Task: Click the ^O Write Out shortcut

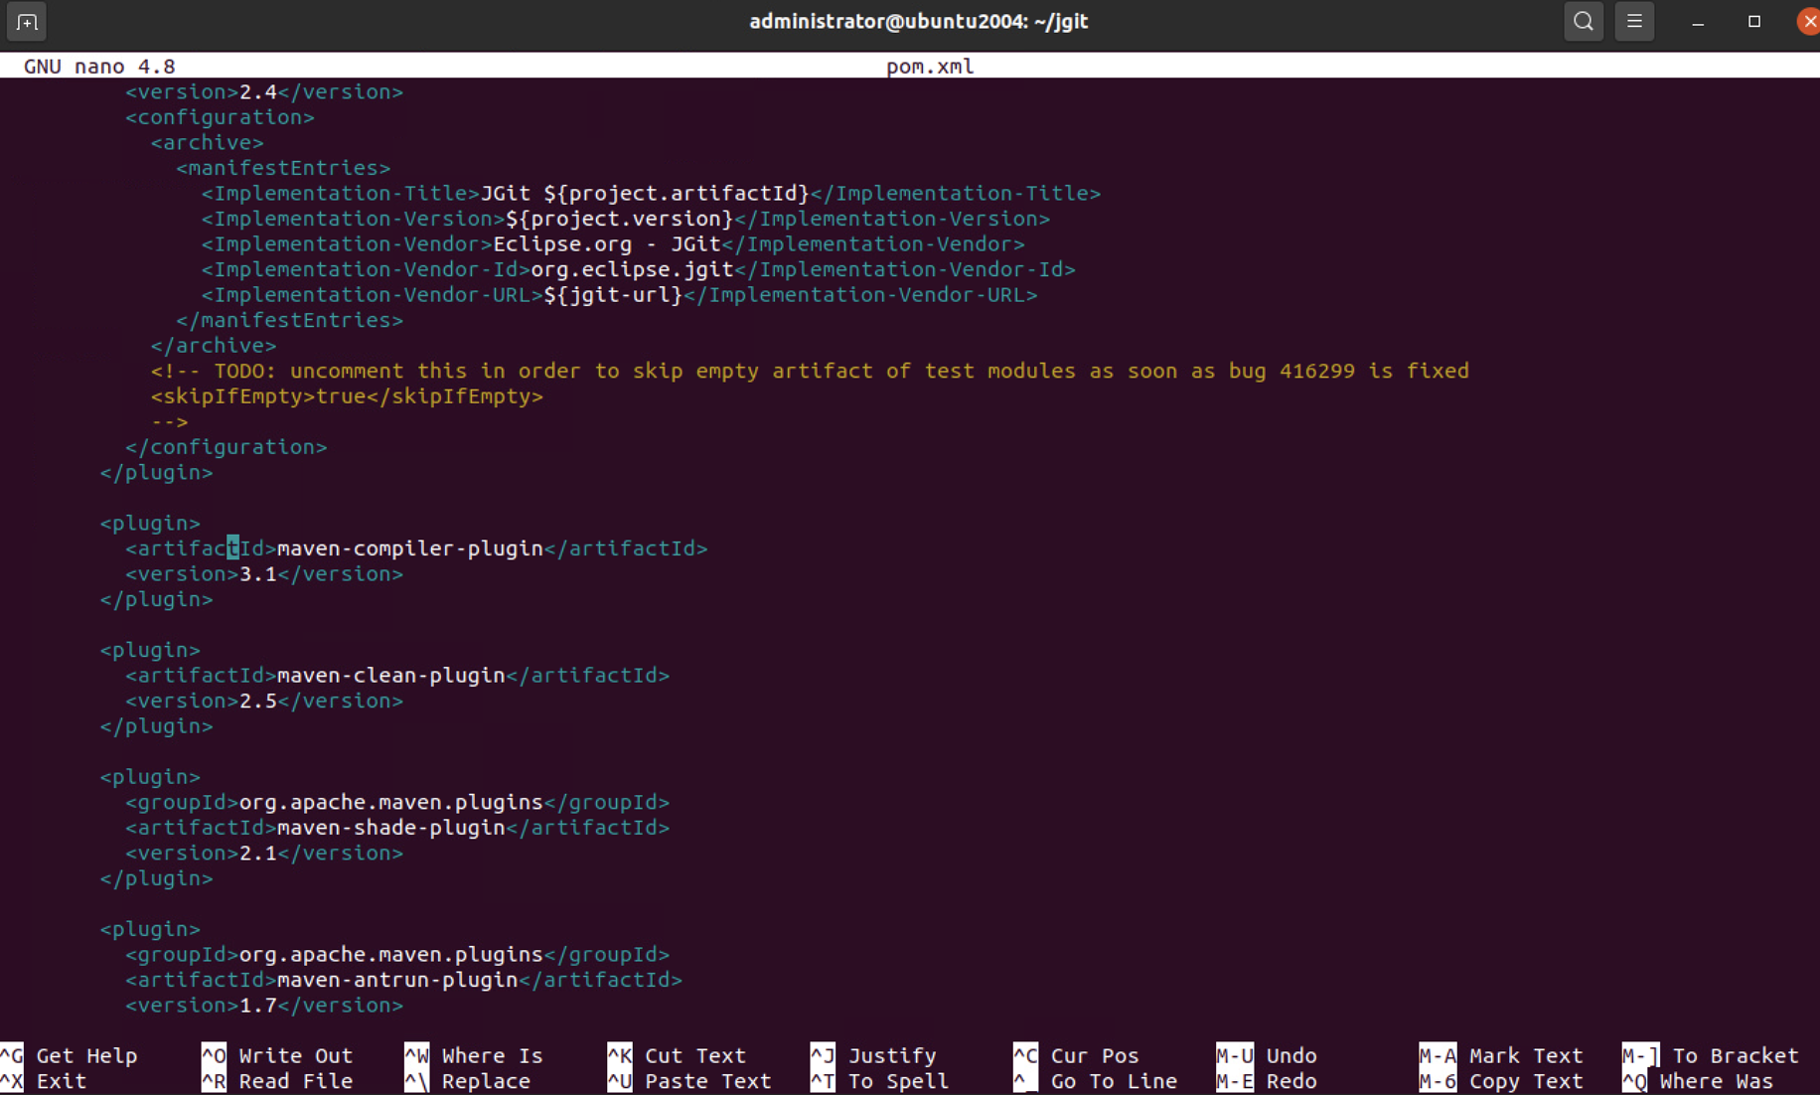Action: tap(277, 1055)
